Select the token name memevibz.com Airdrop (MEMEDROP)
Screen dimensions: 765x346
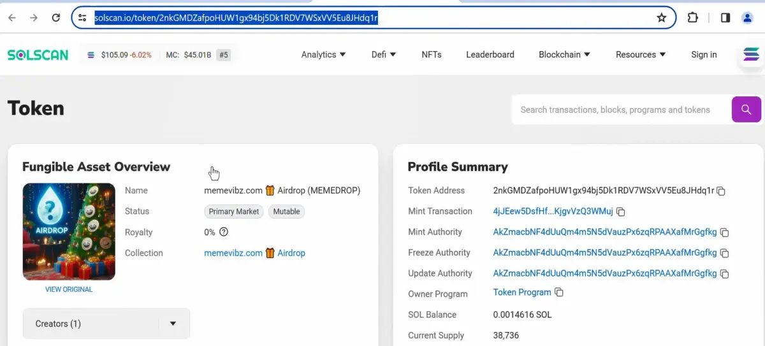click(282, 191)
